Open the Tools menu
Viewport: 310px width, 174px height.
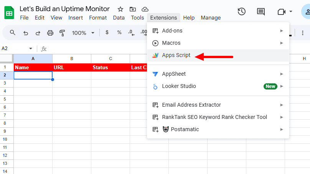[137, 18]
